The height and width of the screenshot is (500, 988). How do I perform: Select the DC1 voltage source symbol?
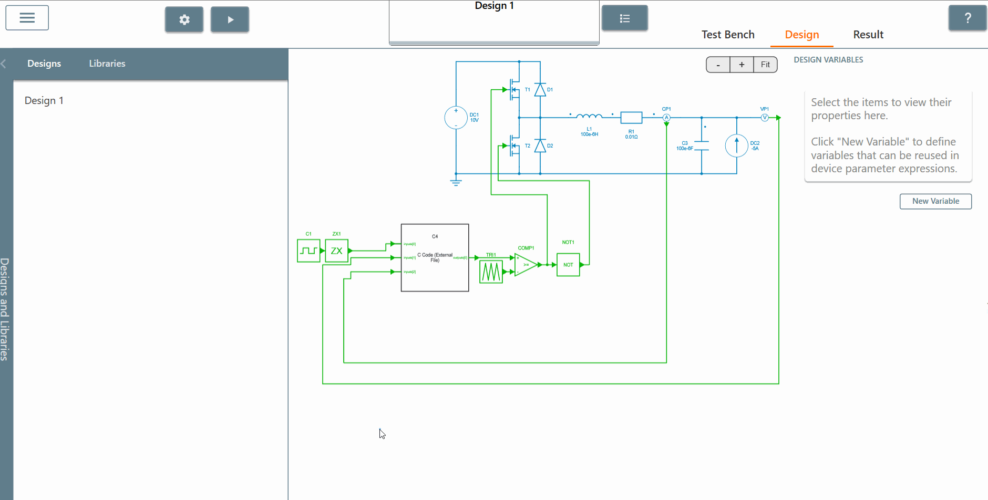point(456,118)
